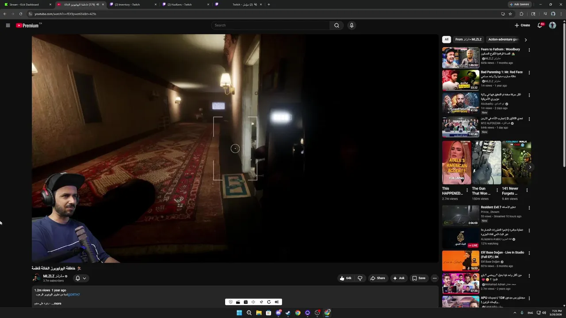Open Fears to Fathom: Woodbury thumbnail
This screenshot has height=318, width=566.
(460, 57)
